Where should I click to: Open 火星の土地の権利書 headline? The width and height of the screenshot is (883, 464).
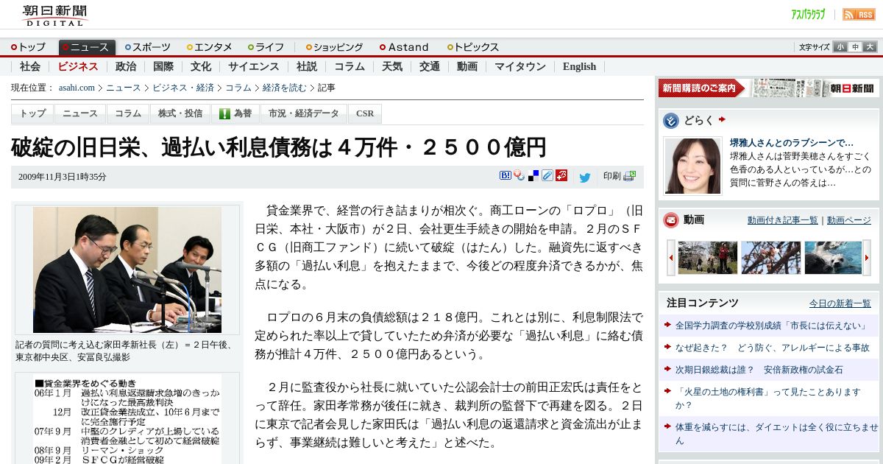pos(768,398)
